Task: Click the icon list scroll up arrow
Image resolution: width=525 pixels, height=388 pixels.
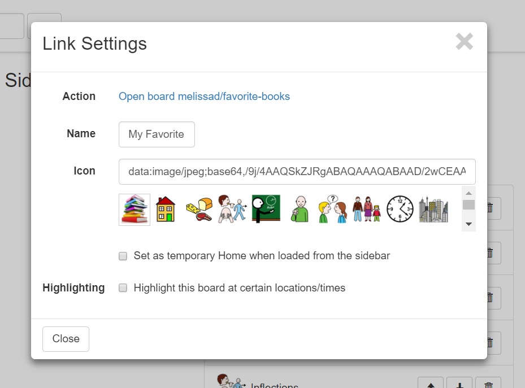Action: point(468,193)
